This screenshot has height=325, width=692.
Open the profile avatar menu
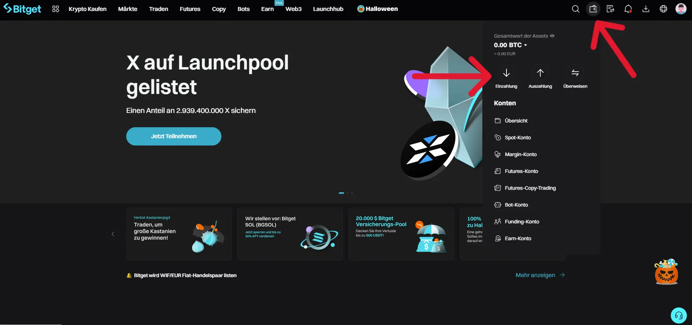coord(681,9)
